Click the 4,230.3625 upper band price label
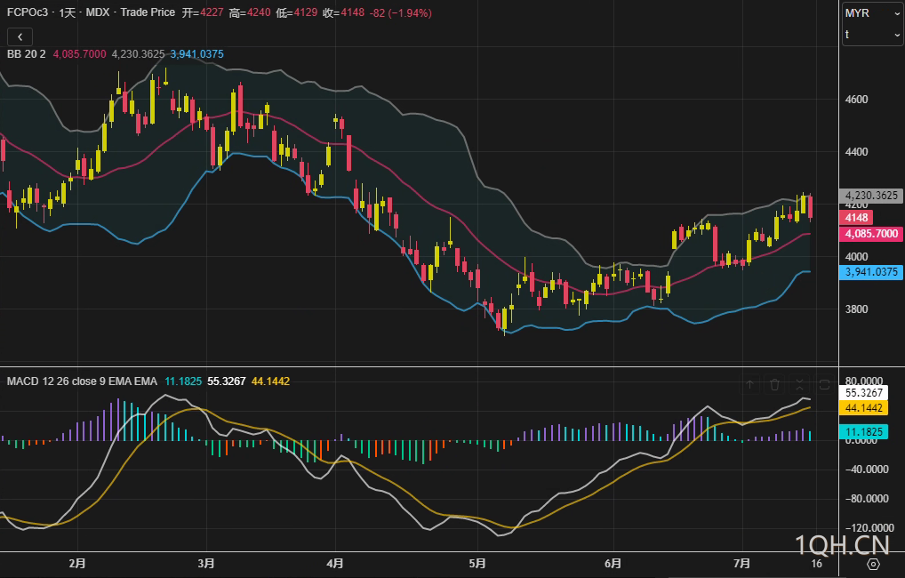This screenshot has width=905, height=578. (872, 196)
